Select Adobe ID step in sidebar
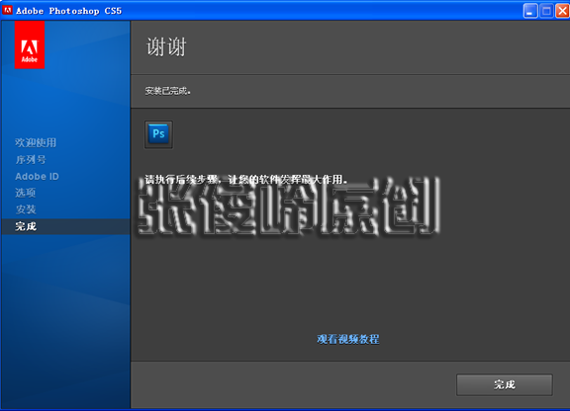Screen dimensions: 570x411 click(37, 177)
